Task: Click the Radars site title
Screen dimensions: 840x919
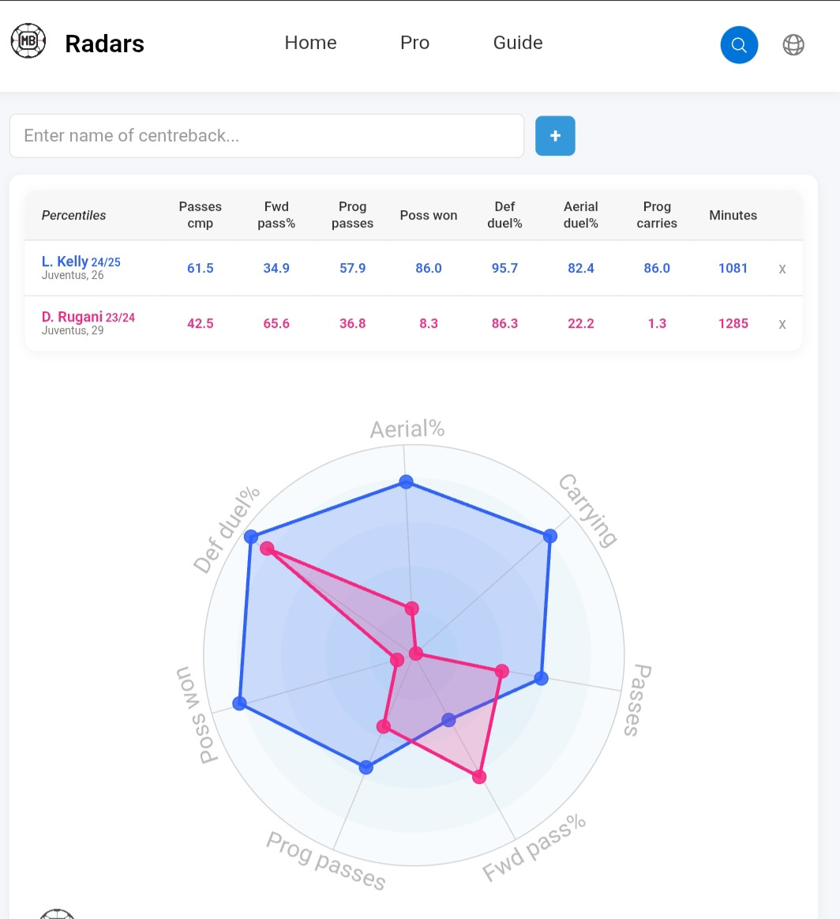Action: tap(104, 43)
